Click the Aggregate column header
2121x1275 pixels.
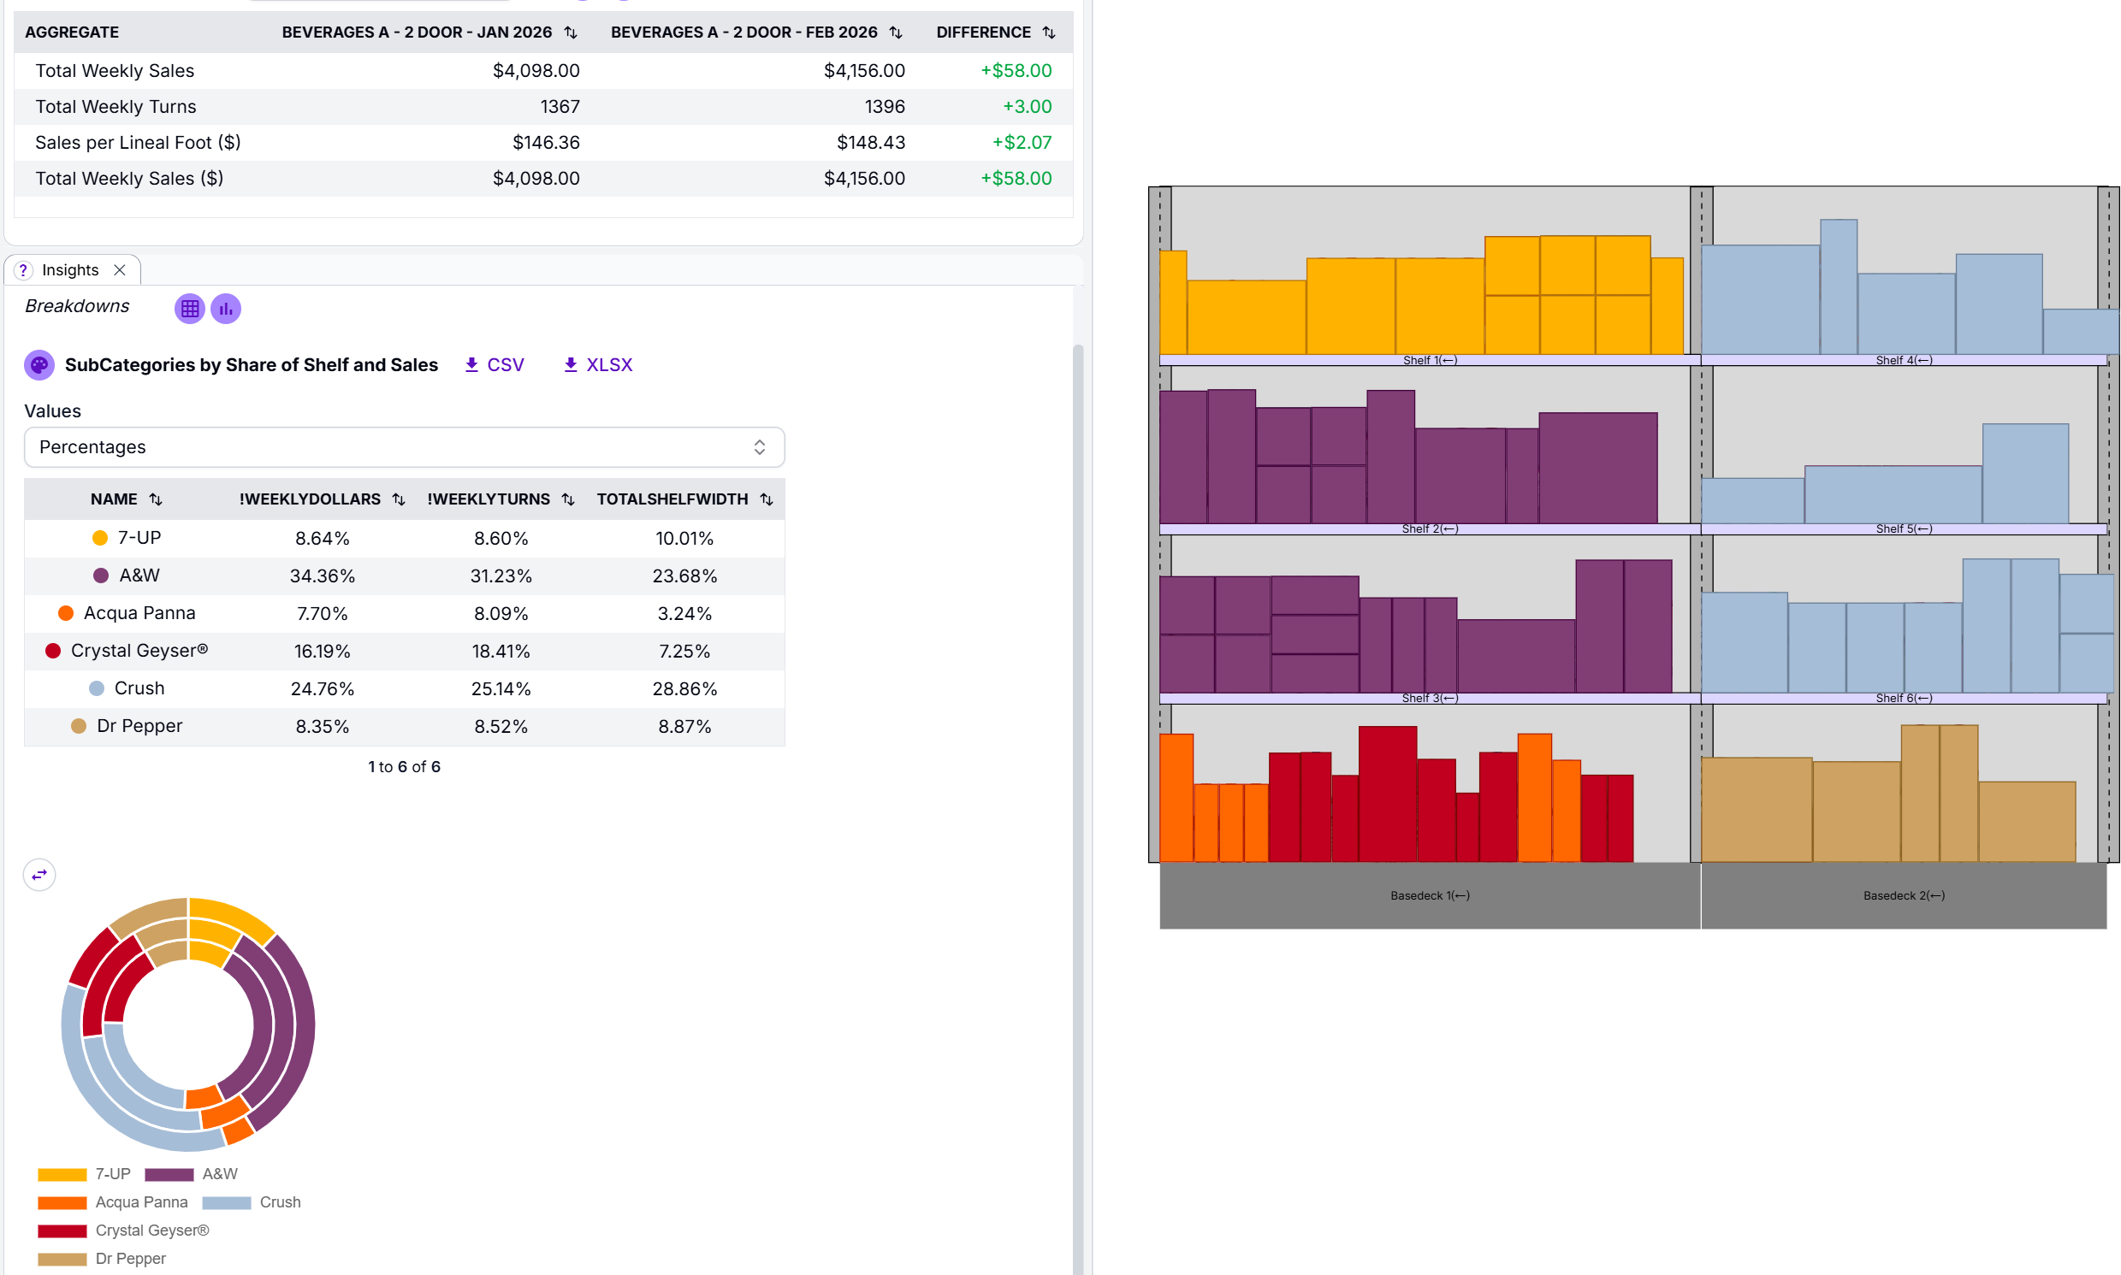click(x=72, y=32)
